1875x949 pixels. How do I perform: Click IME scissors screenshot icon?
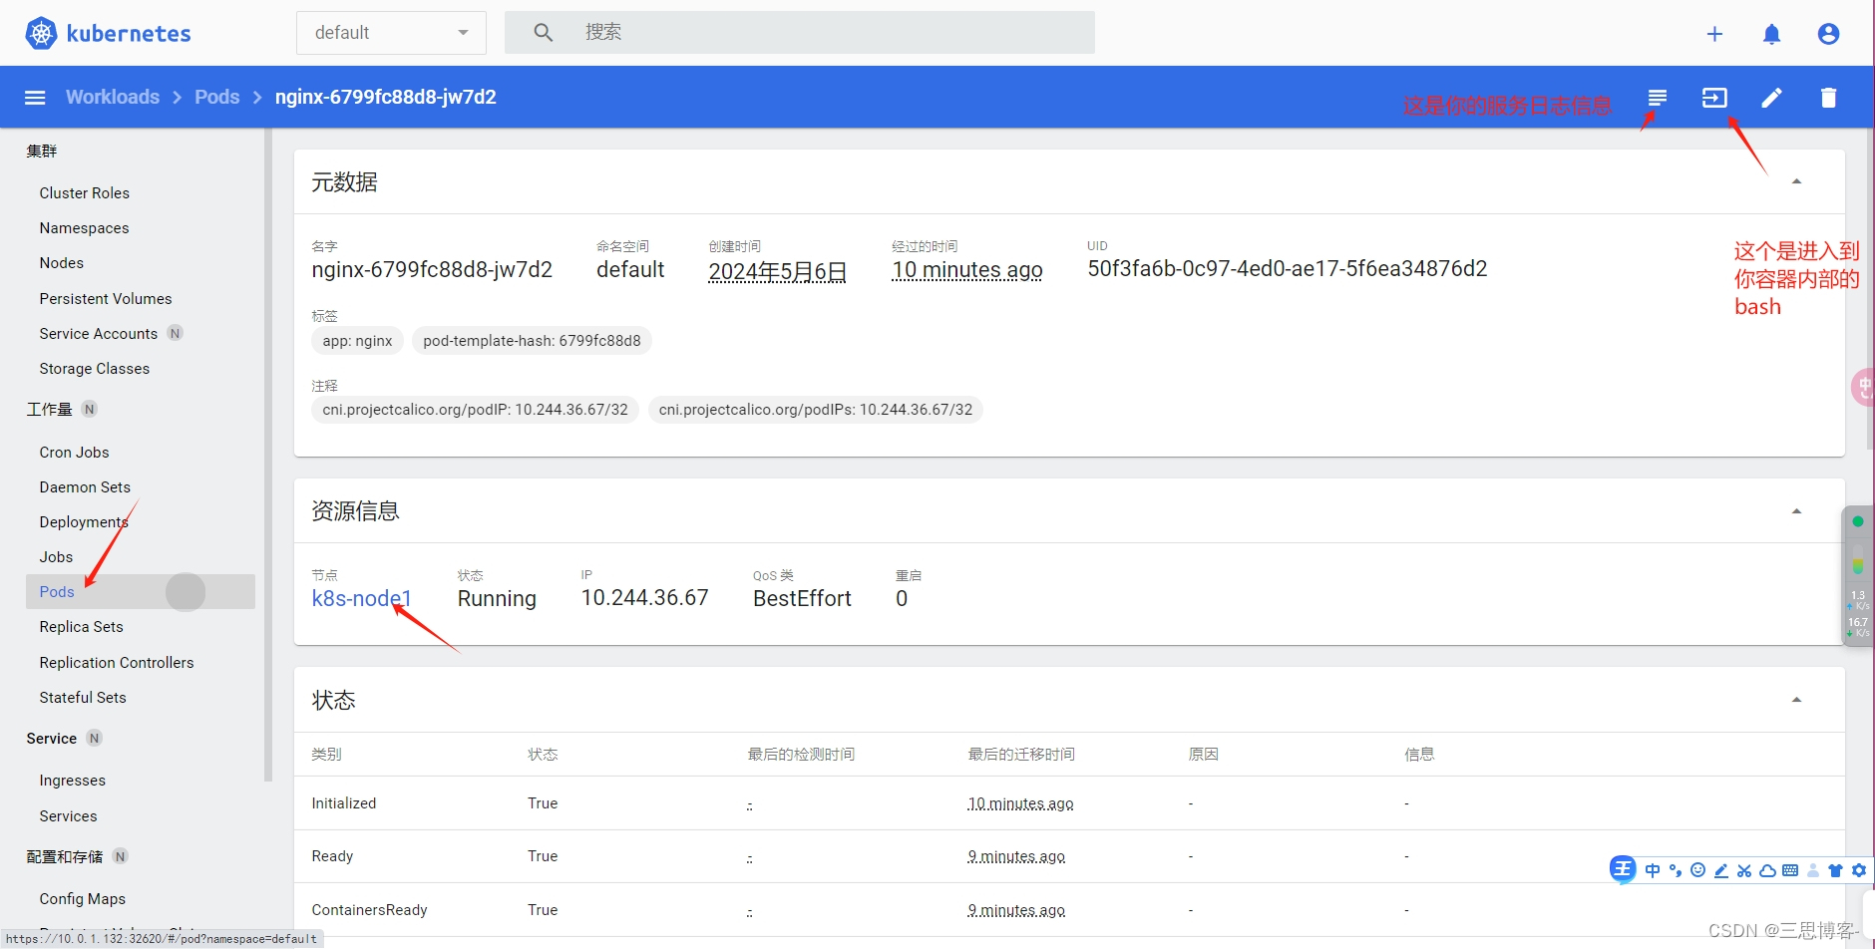(1744, 870)
